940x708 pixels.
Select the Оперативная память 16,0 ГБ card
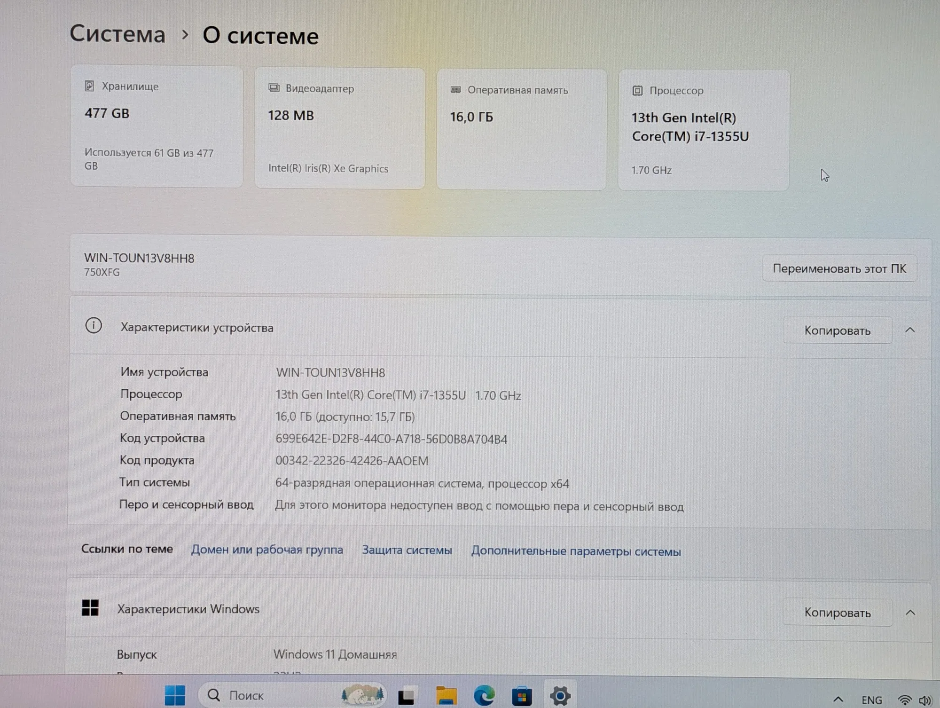coord(521,130)
